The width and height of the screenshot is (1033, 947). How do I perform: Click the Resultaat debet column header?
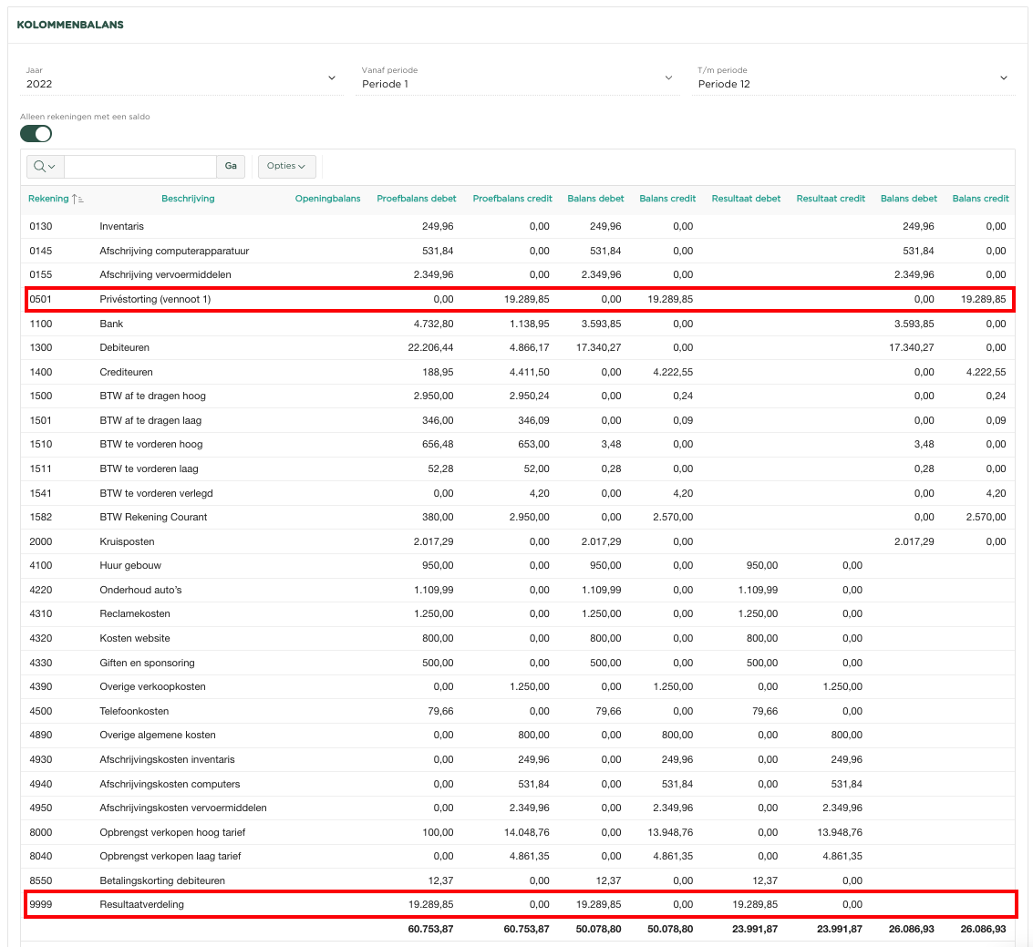click(746, 199)
